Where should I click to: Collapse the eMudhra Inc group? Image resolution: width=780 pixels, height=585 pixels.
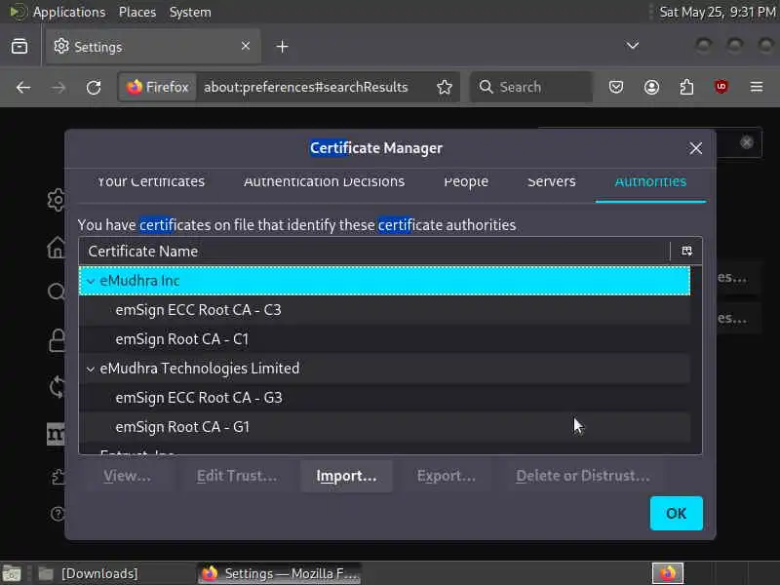point(91,281)
